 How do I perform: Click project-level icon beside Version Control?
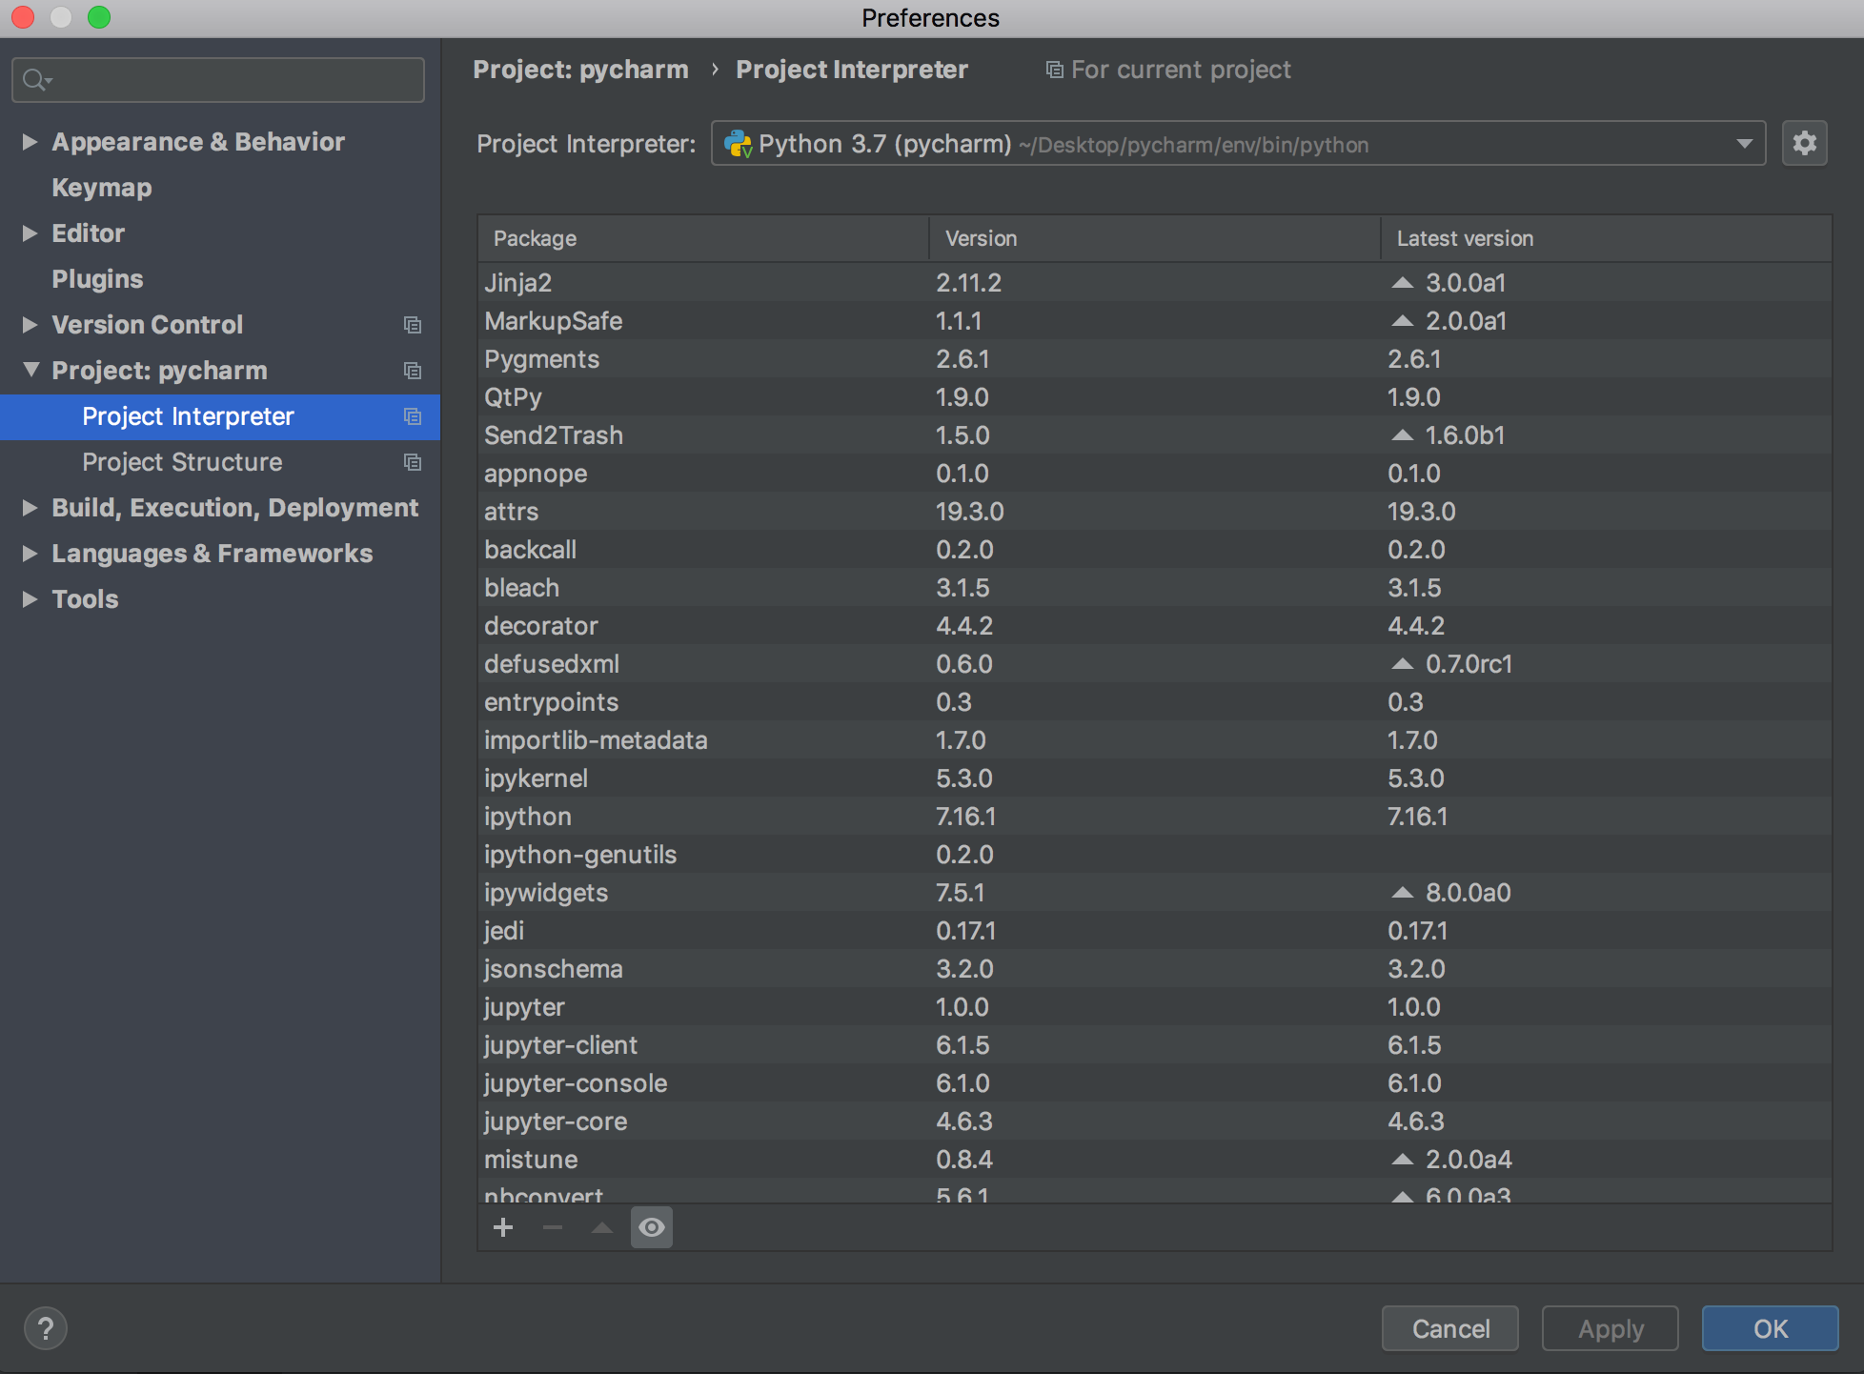coord(413,325)
